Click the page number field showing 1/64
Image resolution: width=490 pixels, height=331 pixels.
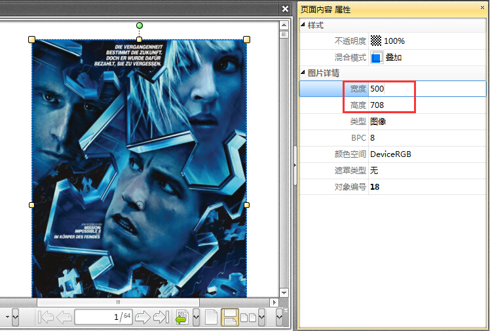pos(104,317)
